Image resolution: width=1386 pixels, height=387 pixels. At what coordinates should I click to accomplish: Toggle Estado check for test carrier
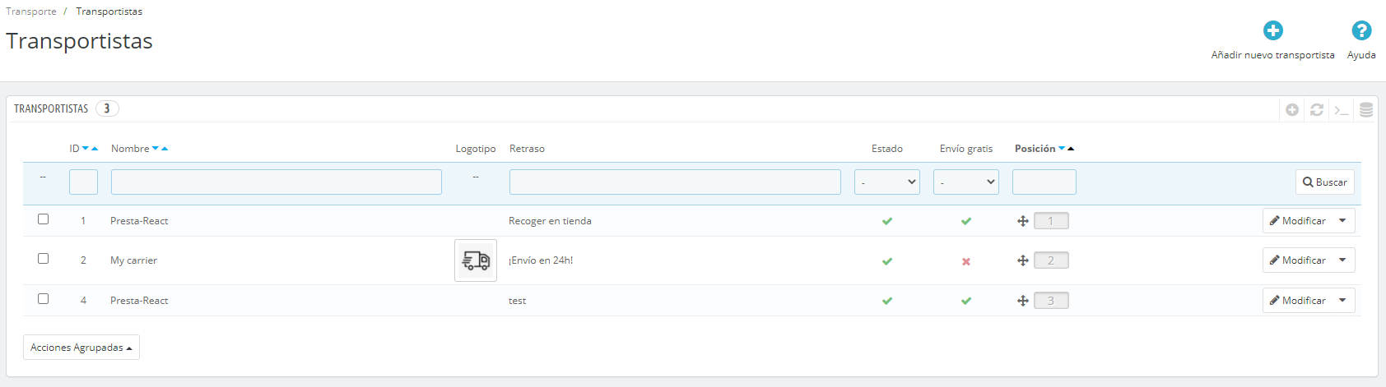coord(887,301)
